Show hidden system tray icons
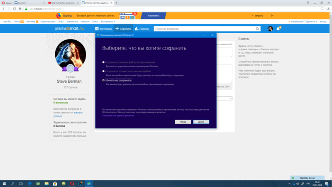332x187 pixels. [x=289, y=184]
